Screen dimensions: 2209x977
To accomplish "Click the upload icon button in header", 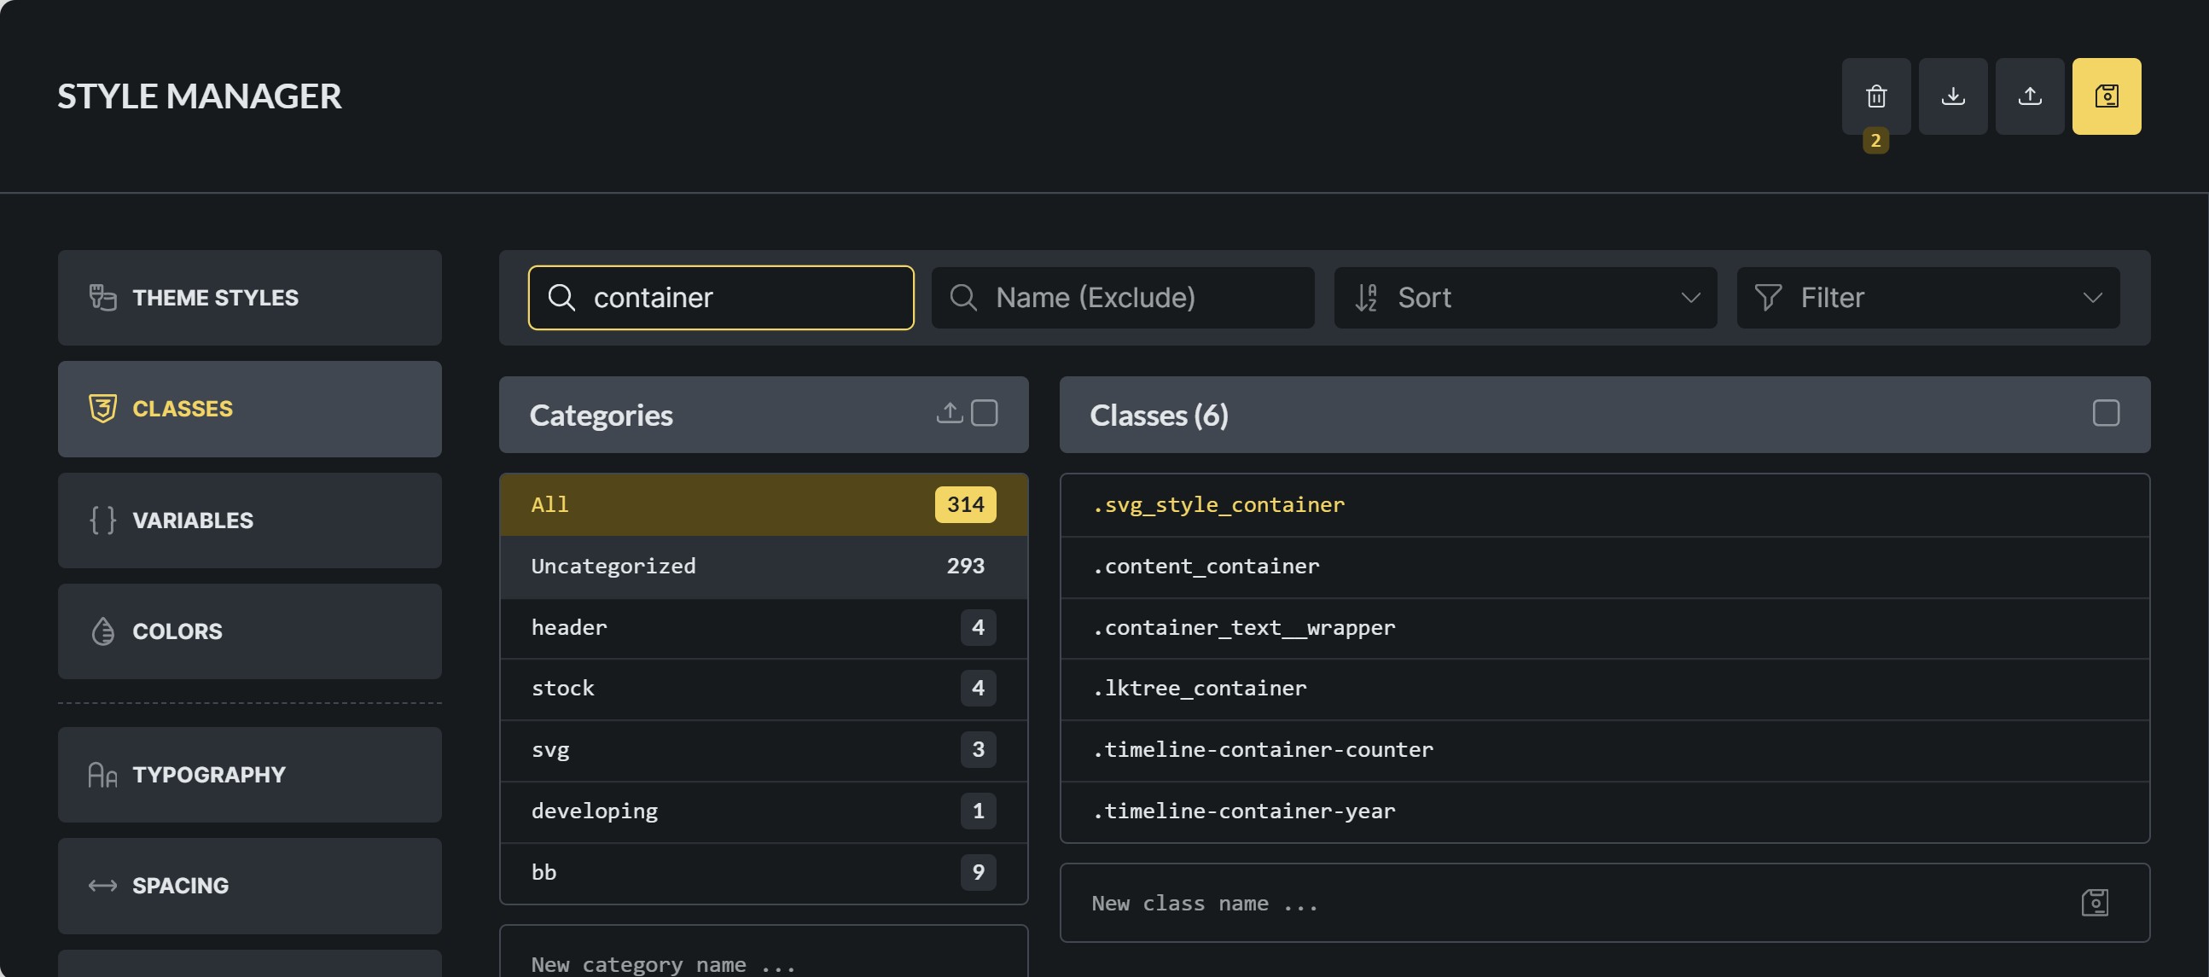I will (x=2029, y=96).
